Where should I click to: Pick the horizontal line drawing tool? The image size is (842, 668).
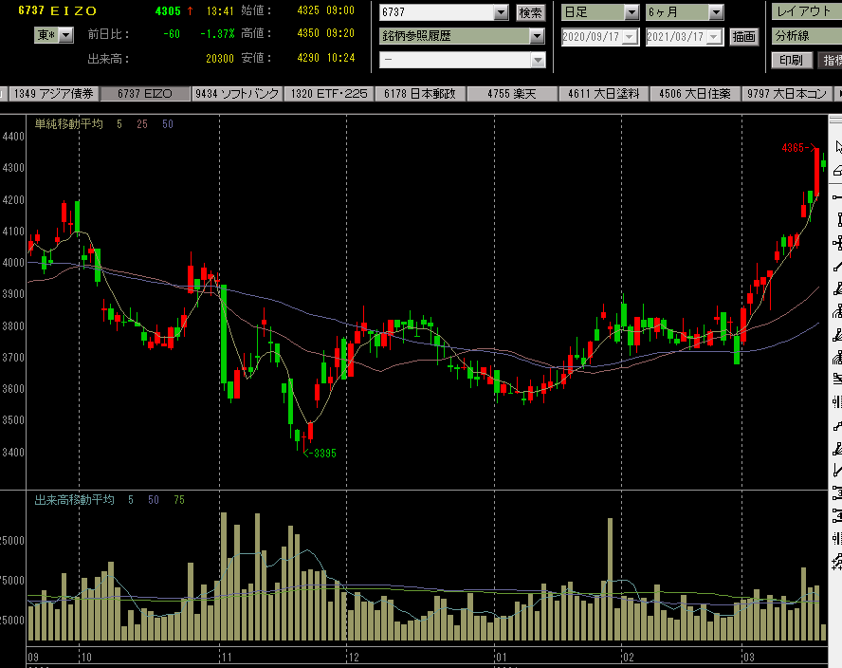click(x=837, y=195)
